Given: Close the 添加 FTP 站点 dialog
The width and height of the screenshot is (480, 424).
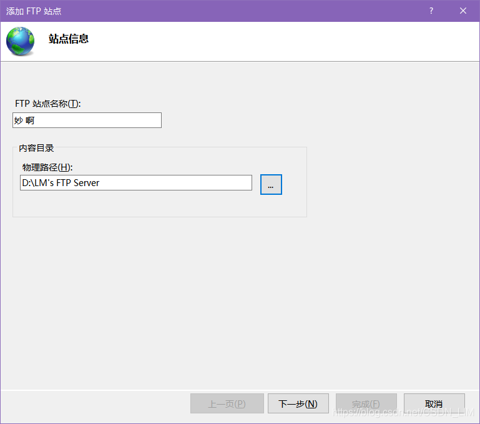Looking at the screenshot, I should [x=463, y=11].
